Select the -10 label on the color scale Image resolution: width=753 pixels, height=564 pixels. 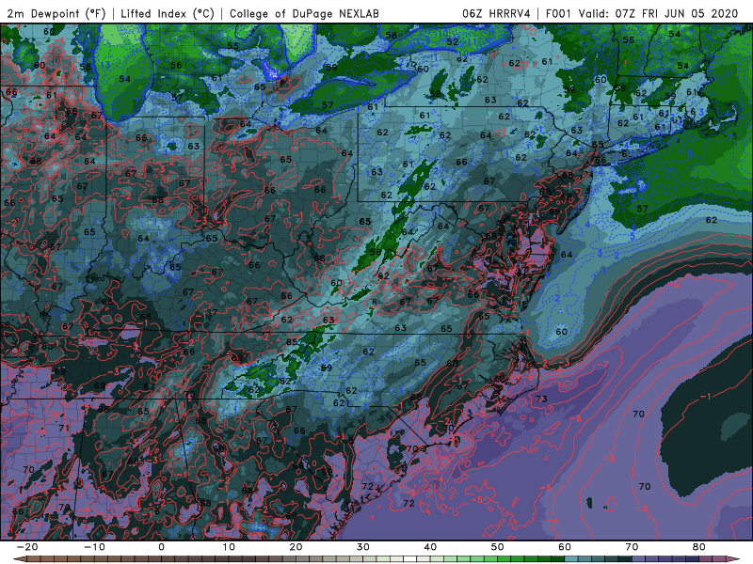(x=94, y=547)
